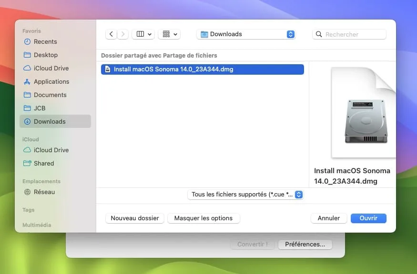Click the Ouvrir button

[368, 218]
